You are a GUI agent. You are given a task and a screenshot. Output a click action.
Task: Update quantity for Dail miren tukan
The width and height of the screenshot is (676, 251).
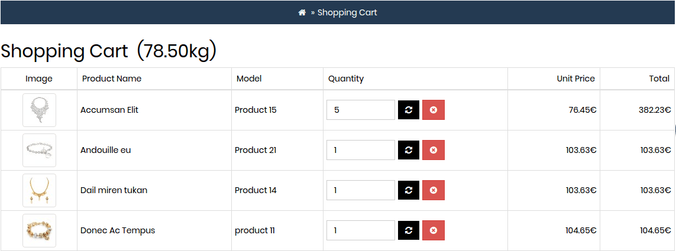pyautogui.click(x=409, y=190)
